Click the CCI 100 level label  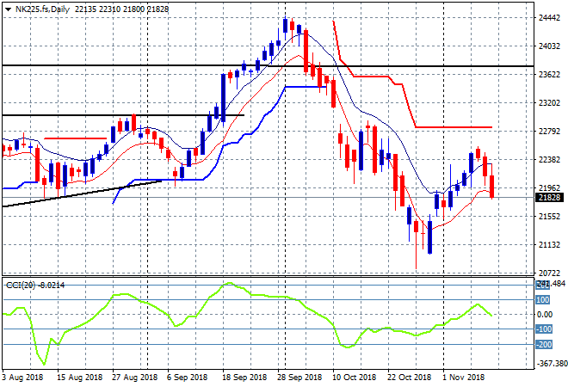click(x=543, y=300)
